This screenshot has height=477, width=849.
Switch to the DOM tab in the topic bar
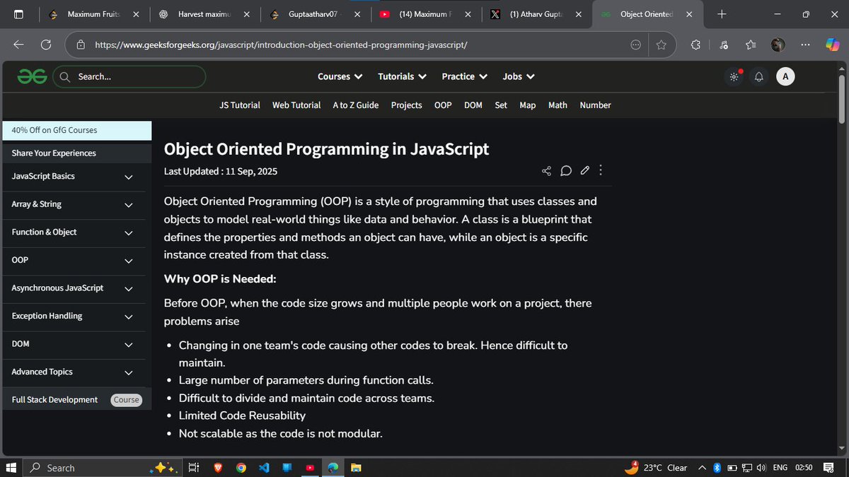(x=473, y=105)
